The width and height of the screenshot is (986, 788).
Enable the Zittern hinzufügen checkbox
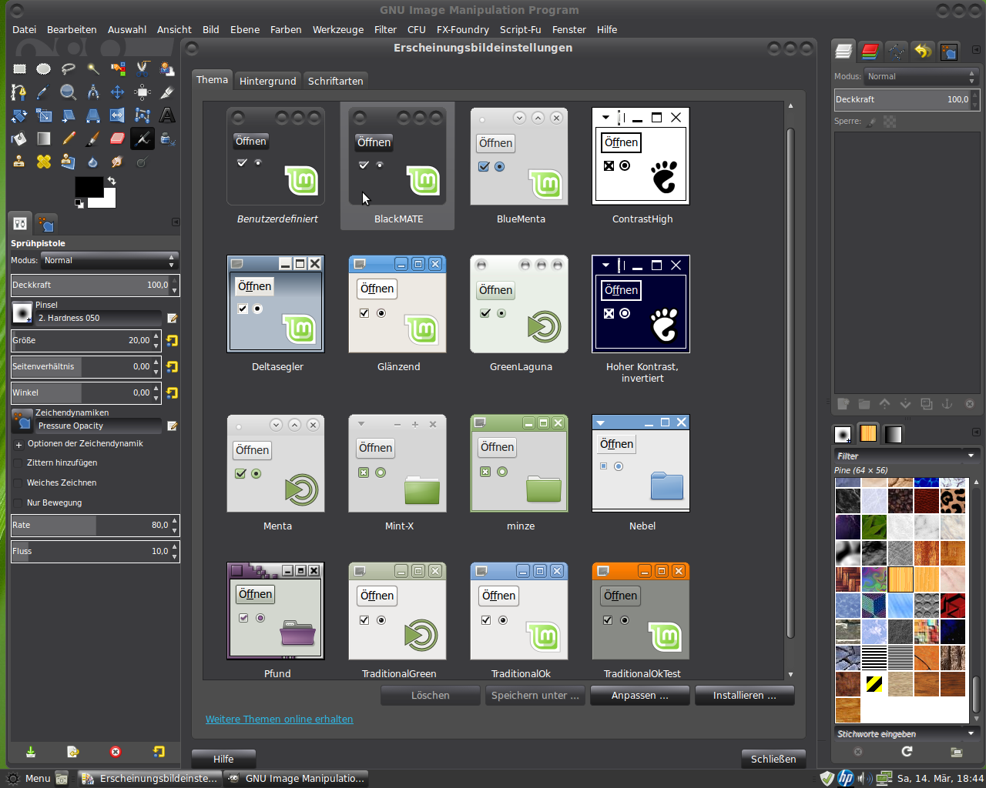(x=18, y=463)
